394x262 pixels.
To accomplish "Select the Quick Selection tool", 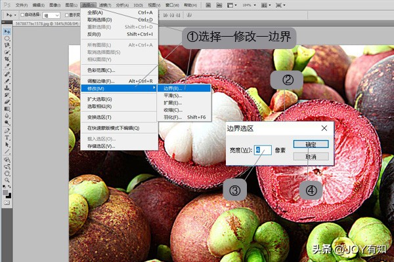I will click(x=7, y=52).
